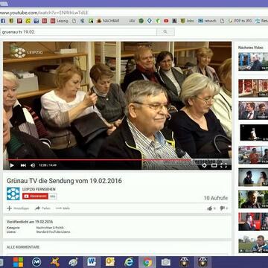Open the LEIPZIG FERNSEHEN channel link
Image resolution: width=268 pixels, height=268 pixels.
(39, 189)
